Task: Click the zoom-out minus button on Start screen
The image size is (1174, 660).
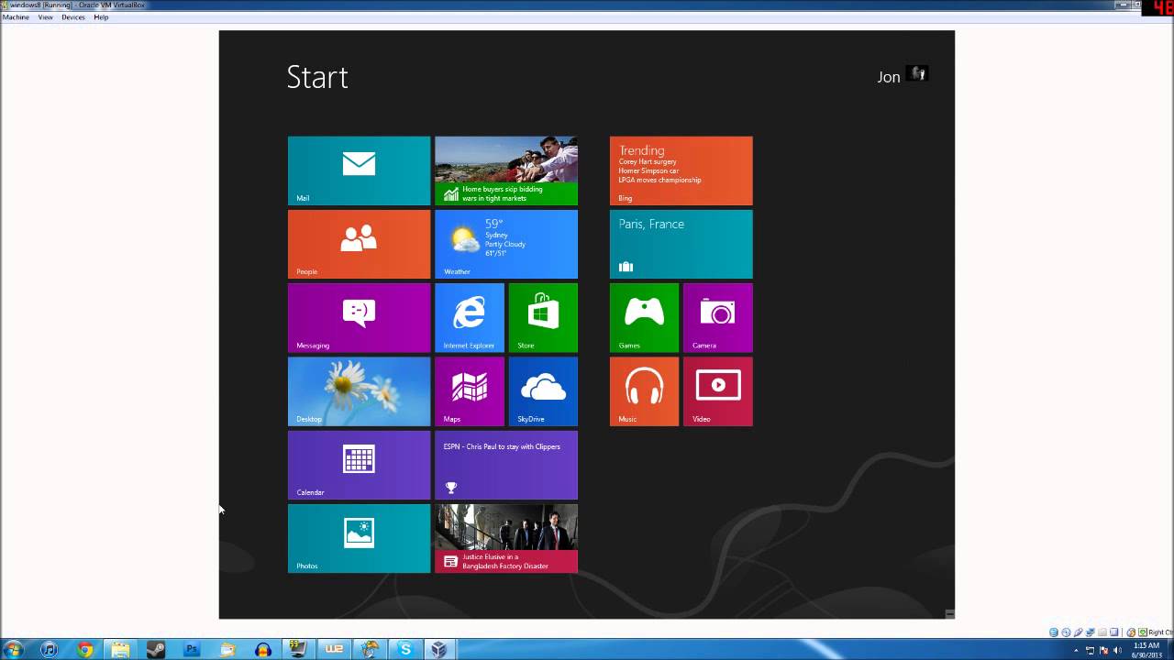Action: tap(950, 614)
